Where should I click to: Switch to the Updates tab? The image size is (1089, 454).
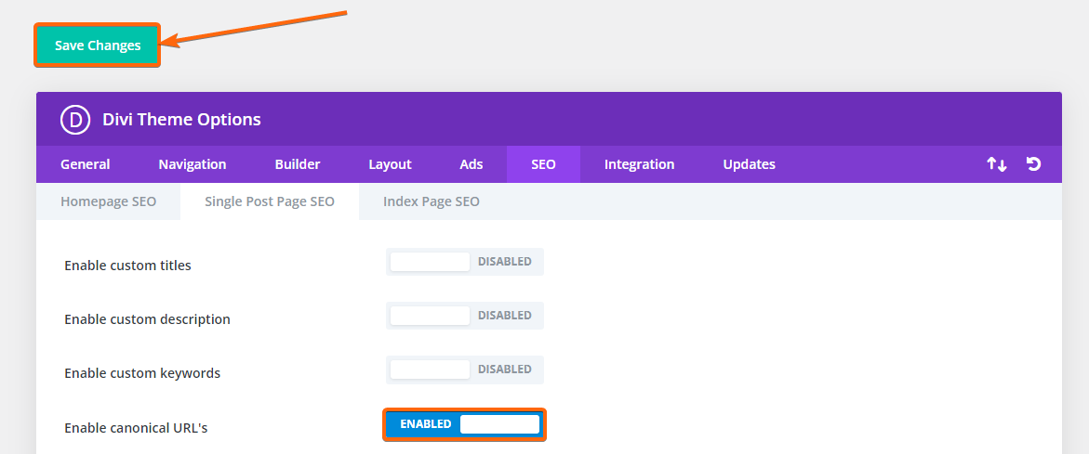749,164
